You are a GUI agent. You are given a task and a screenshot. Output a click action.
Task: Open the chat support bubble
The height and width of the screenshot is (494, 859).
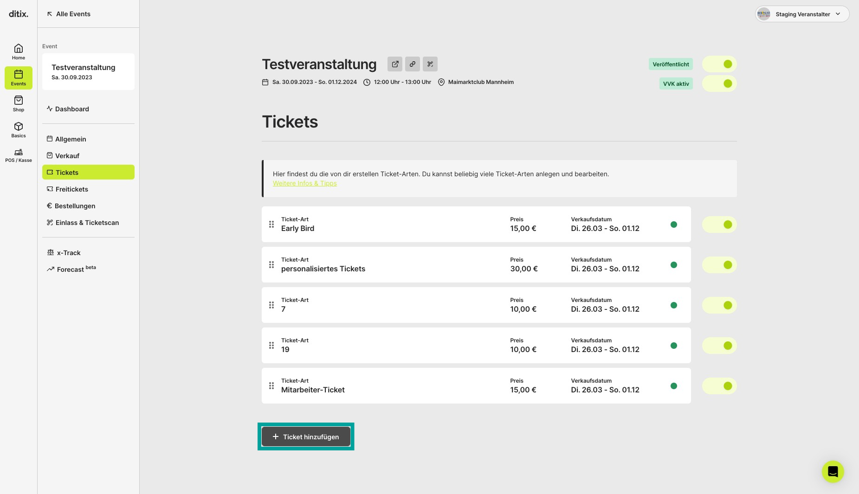point(833,471)
